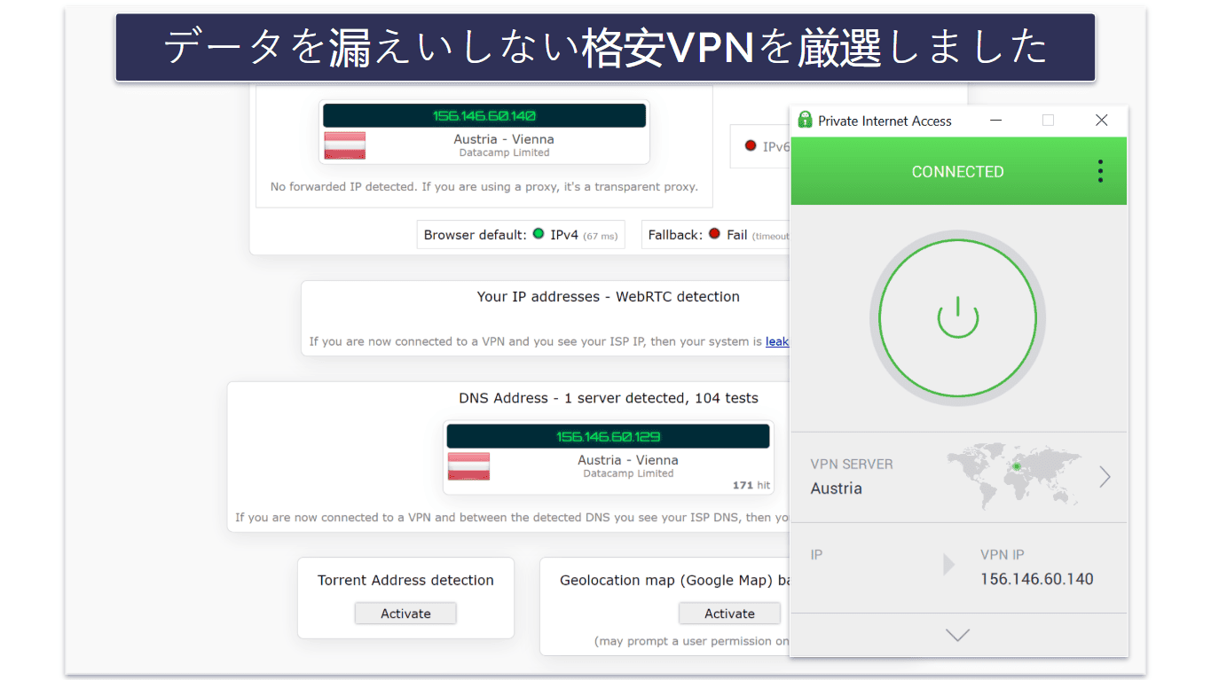
Task: Click the Japanese VPN headline banner
Action: (605, 47)
